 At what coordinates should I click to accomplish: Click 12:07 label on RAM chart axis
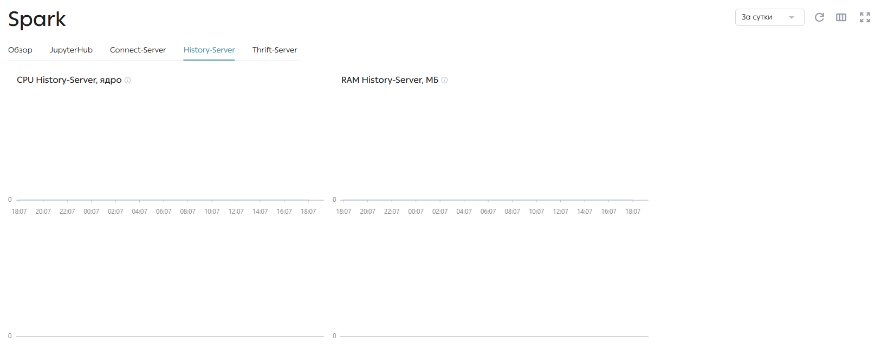(560, 212)
